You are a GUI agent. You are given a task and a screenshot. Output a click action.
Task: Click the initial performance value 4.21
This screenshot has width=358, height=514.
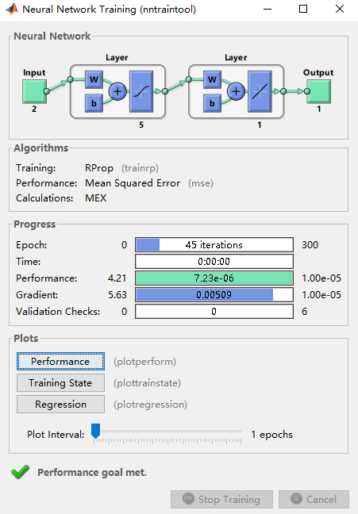point(117,278)
